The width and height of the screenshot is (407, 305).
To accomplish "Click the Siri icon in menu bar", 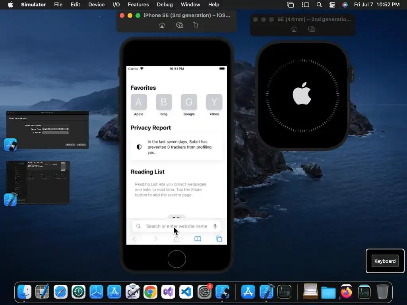I will tap(345, 5).
